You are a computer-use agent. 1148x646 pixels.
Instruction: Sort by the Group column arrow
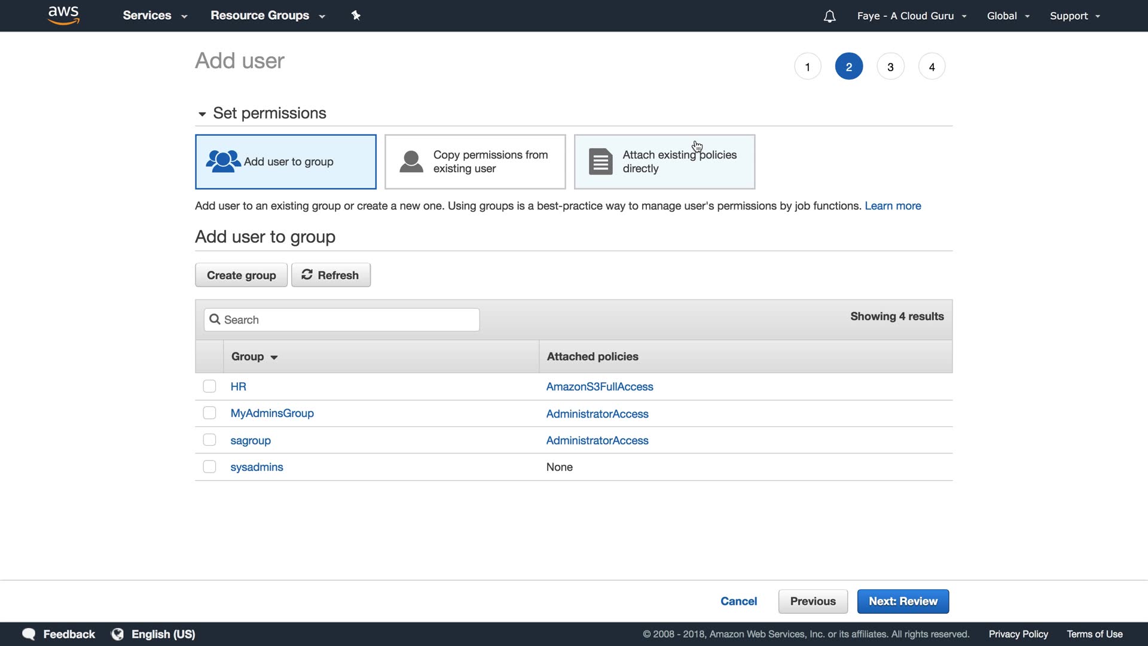(x=274, y=357)
